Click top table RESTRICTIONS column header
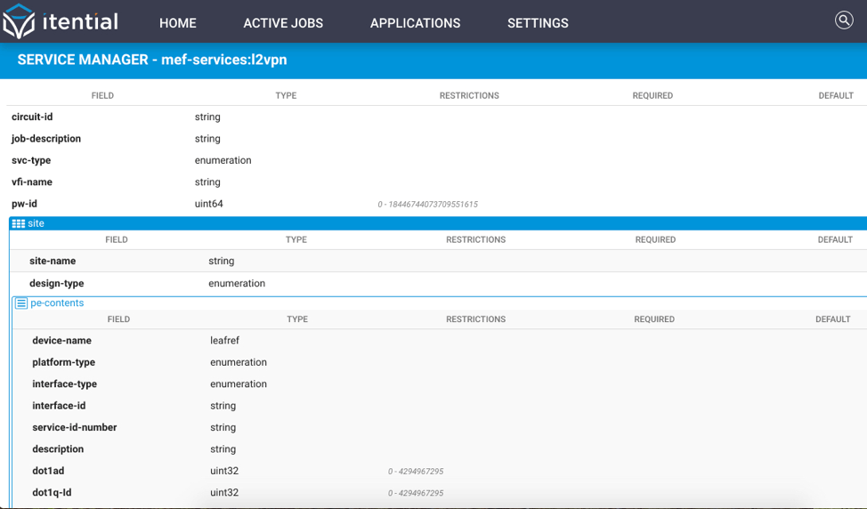 [x=469, y=95]
